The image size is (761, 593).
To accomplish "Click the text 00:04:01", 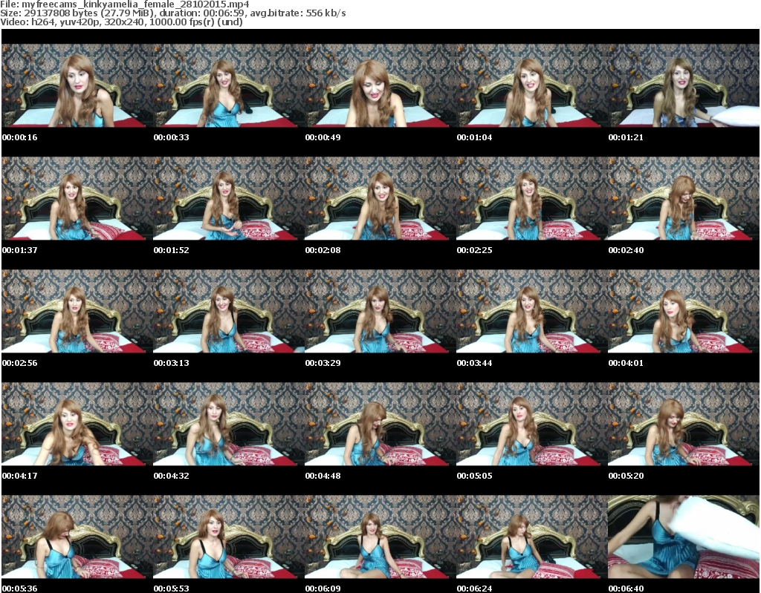I will tap(626, 363).
